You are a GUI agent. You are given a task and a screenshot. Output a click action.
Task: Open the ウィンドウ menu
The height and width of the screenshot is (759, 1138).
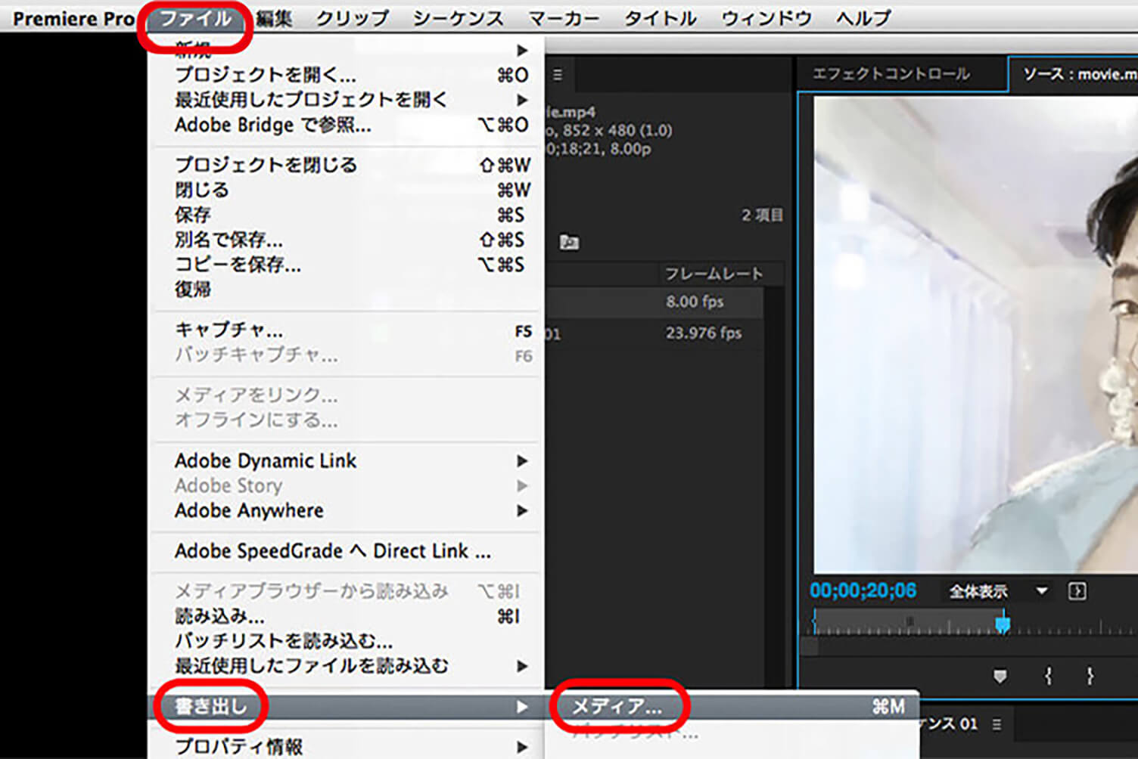tap(766, 18)
